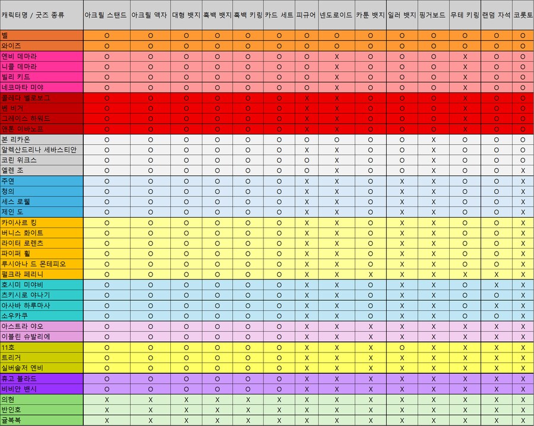Screen dimensions: 534x426
Task: Select the X under 아크릴 스탠드 in 의현 row
Action: click(107, 400)
